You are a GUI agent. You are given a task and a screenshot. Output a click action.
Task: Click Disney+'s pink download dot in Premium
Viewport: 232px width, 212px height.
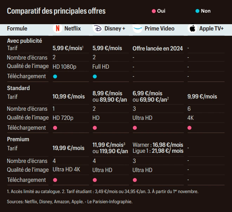pyautogui.click(x=95, y=180)
